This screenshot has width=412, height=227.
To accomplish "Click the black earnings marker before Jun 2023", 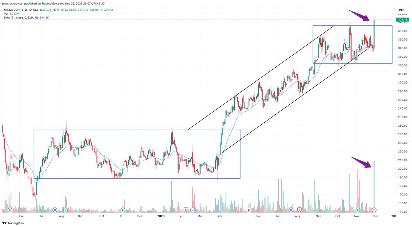I will 249,209.
